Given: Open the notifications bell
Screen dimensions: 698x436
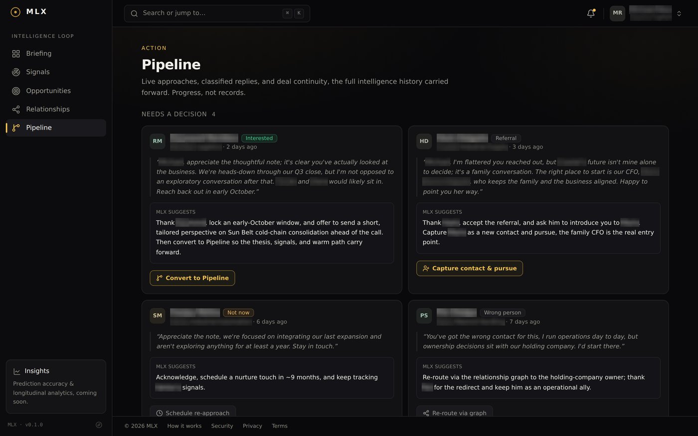Looking at the screenshot, I should (x=591, y=13).
